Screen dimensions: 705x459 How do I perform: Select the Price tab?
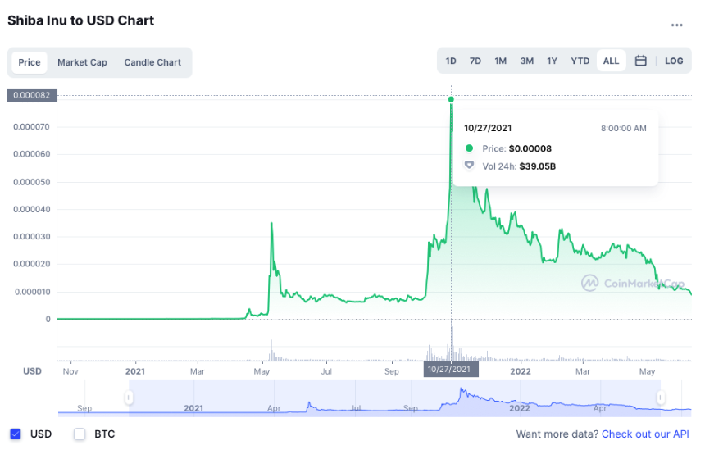click(30, 62)
